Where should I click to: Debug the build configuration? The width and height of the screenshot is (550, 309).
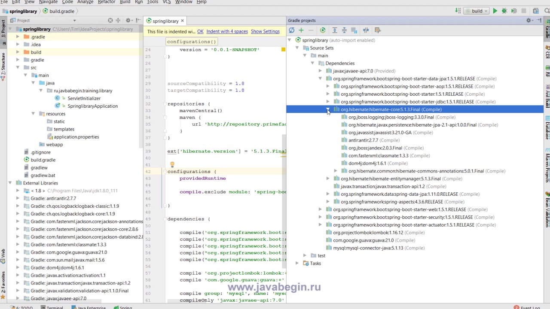pos(504,11)
